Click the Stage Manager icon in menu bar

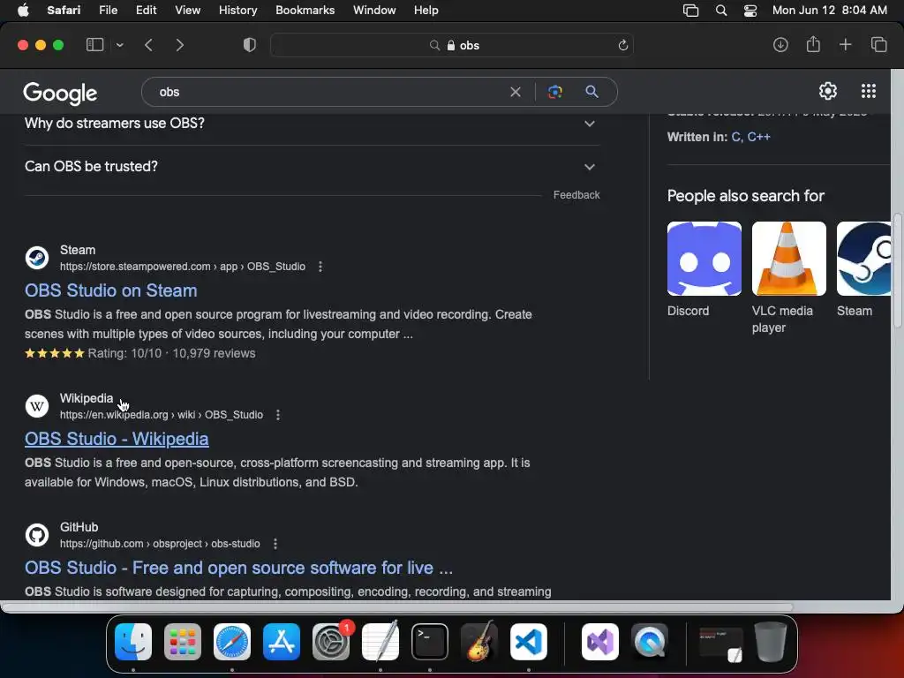[x=690, y=10]
